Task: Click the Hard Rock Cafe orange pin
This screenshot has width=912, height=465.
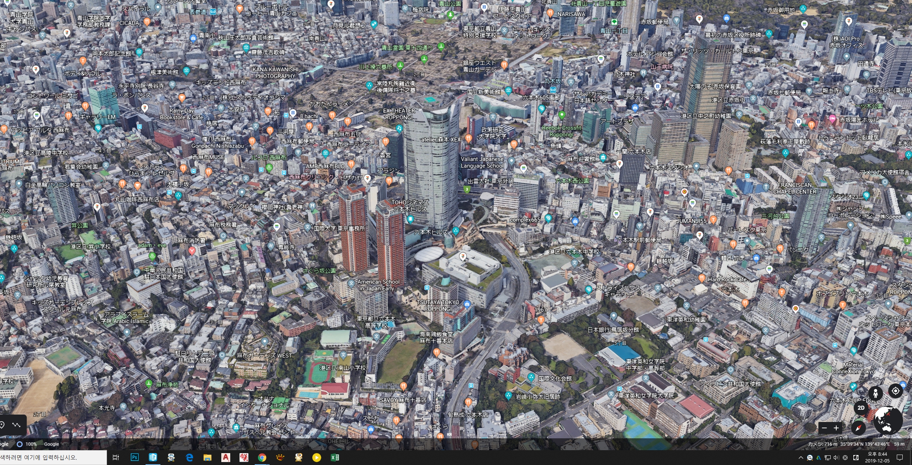Action: 701,278
